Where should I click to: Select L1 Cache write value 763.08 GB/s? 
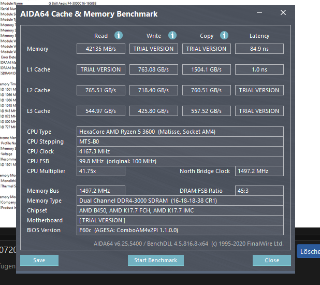[x=154, y=69]
